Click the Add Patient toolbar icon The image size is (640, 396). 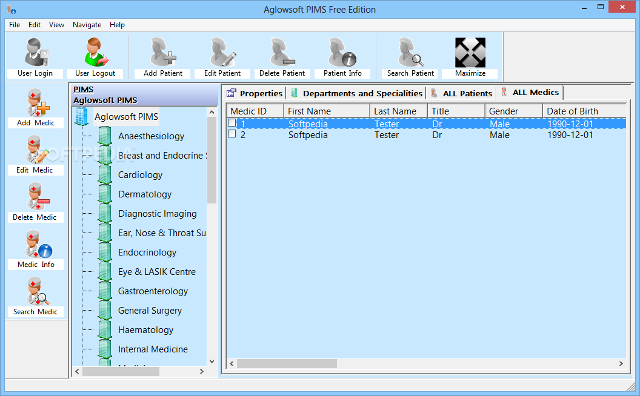click(163, 52)
